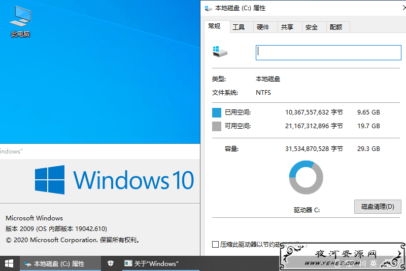Click the 驱动器 C: label

pos(307,210)
